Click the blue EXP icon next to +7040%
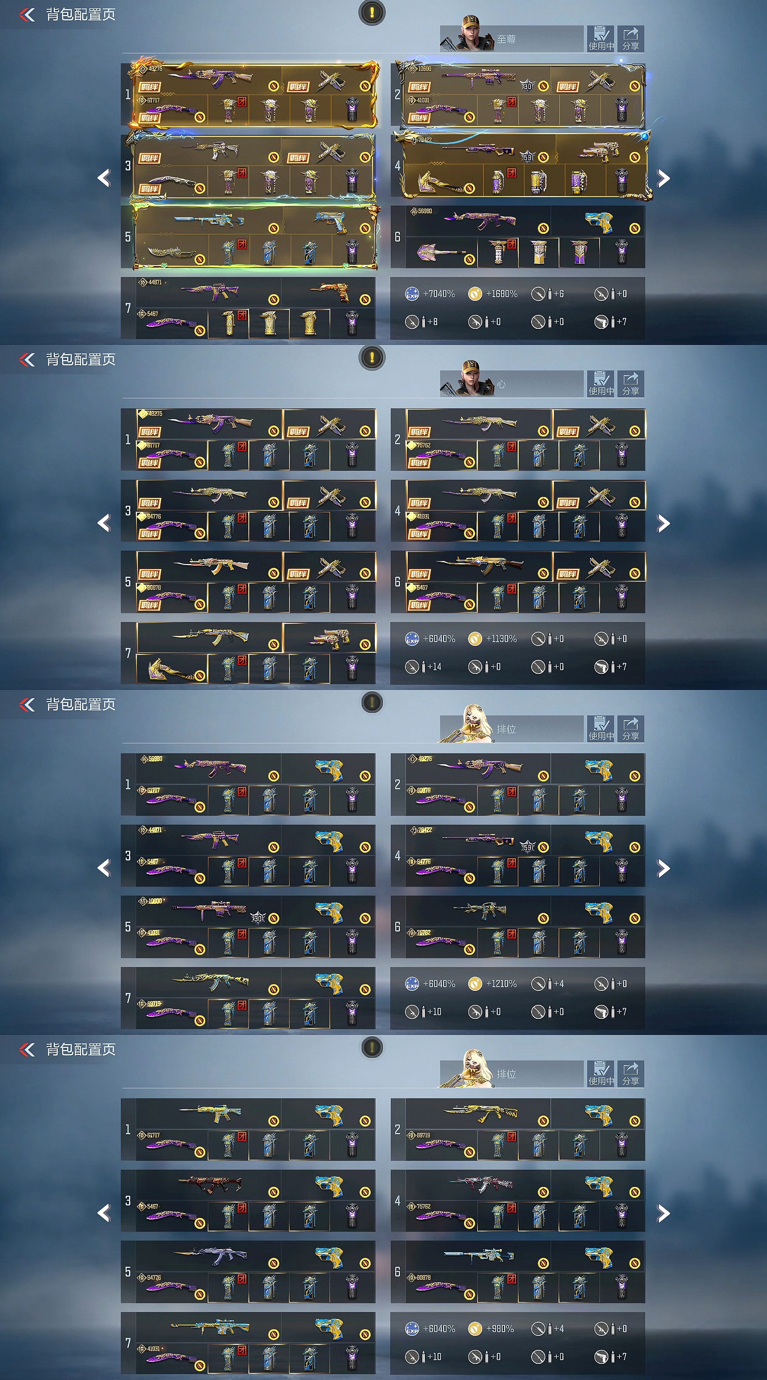The width and height of the screenshot is (767, 1380). click(x=412, y=293)
